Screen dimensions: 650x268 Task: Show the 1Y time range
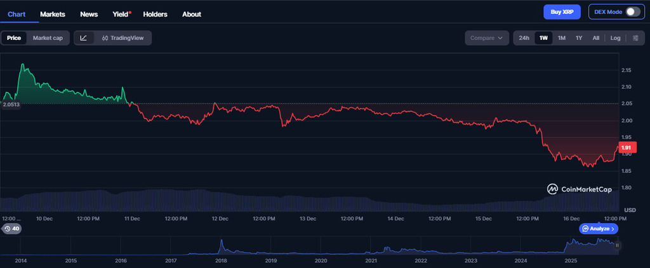point(578,38)
